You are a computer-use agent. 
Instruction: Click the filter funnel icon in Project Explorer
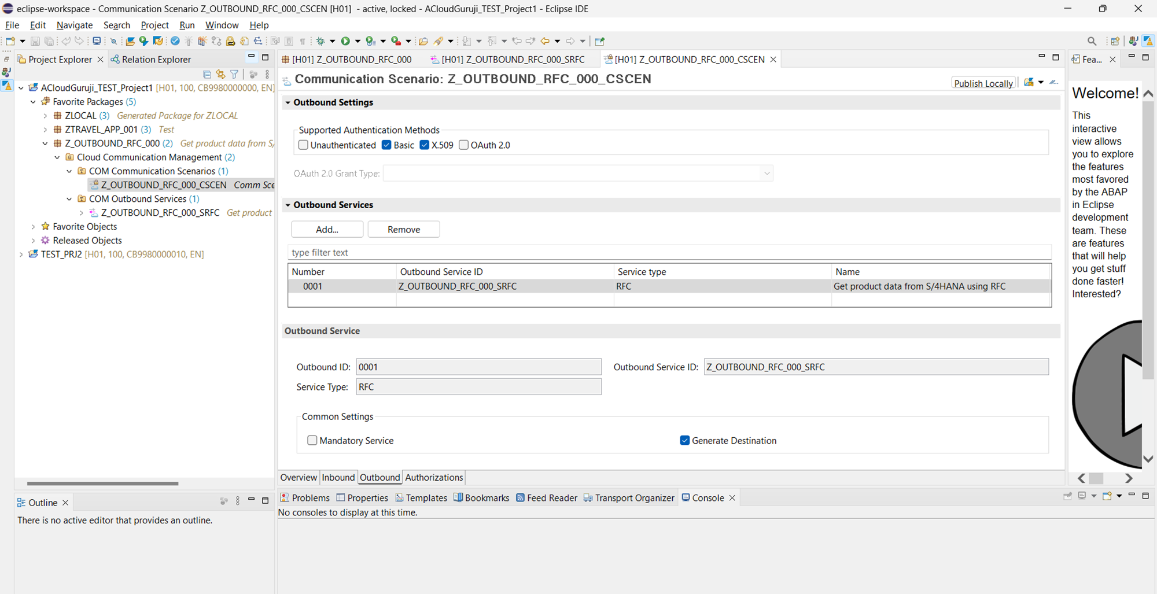(x=234, y=74)
